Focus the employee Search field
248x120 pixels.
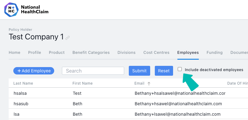(x=93, y=71)
